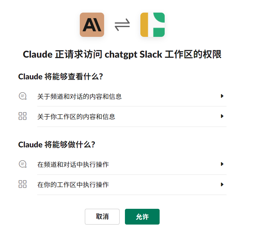This screenshot has height=234, width=253.
Task: Select the 在你的工作区中执行操作 row text
Action: point(73,185)
